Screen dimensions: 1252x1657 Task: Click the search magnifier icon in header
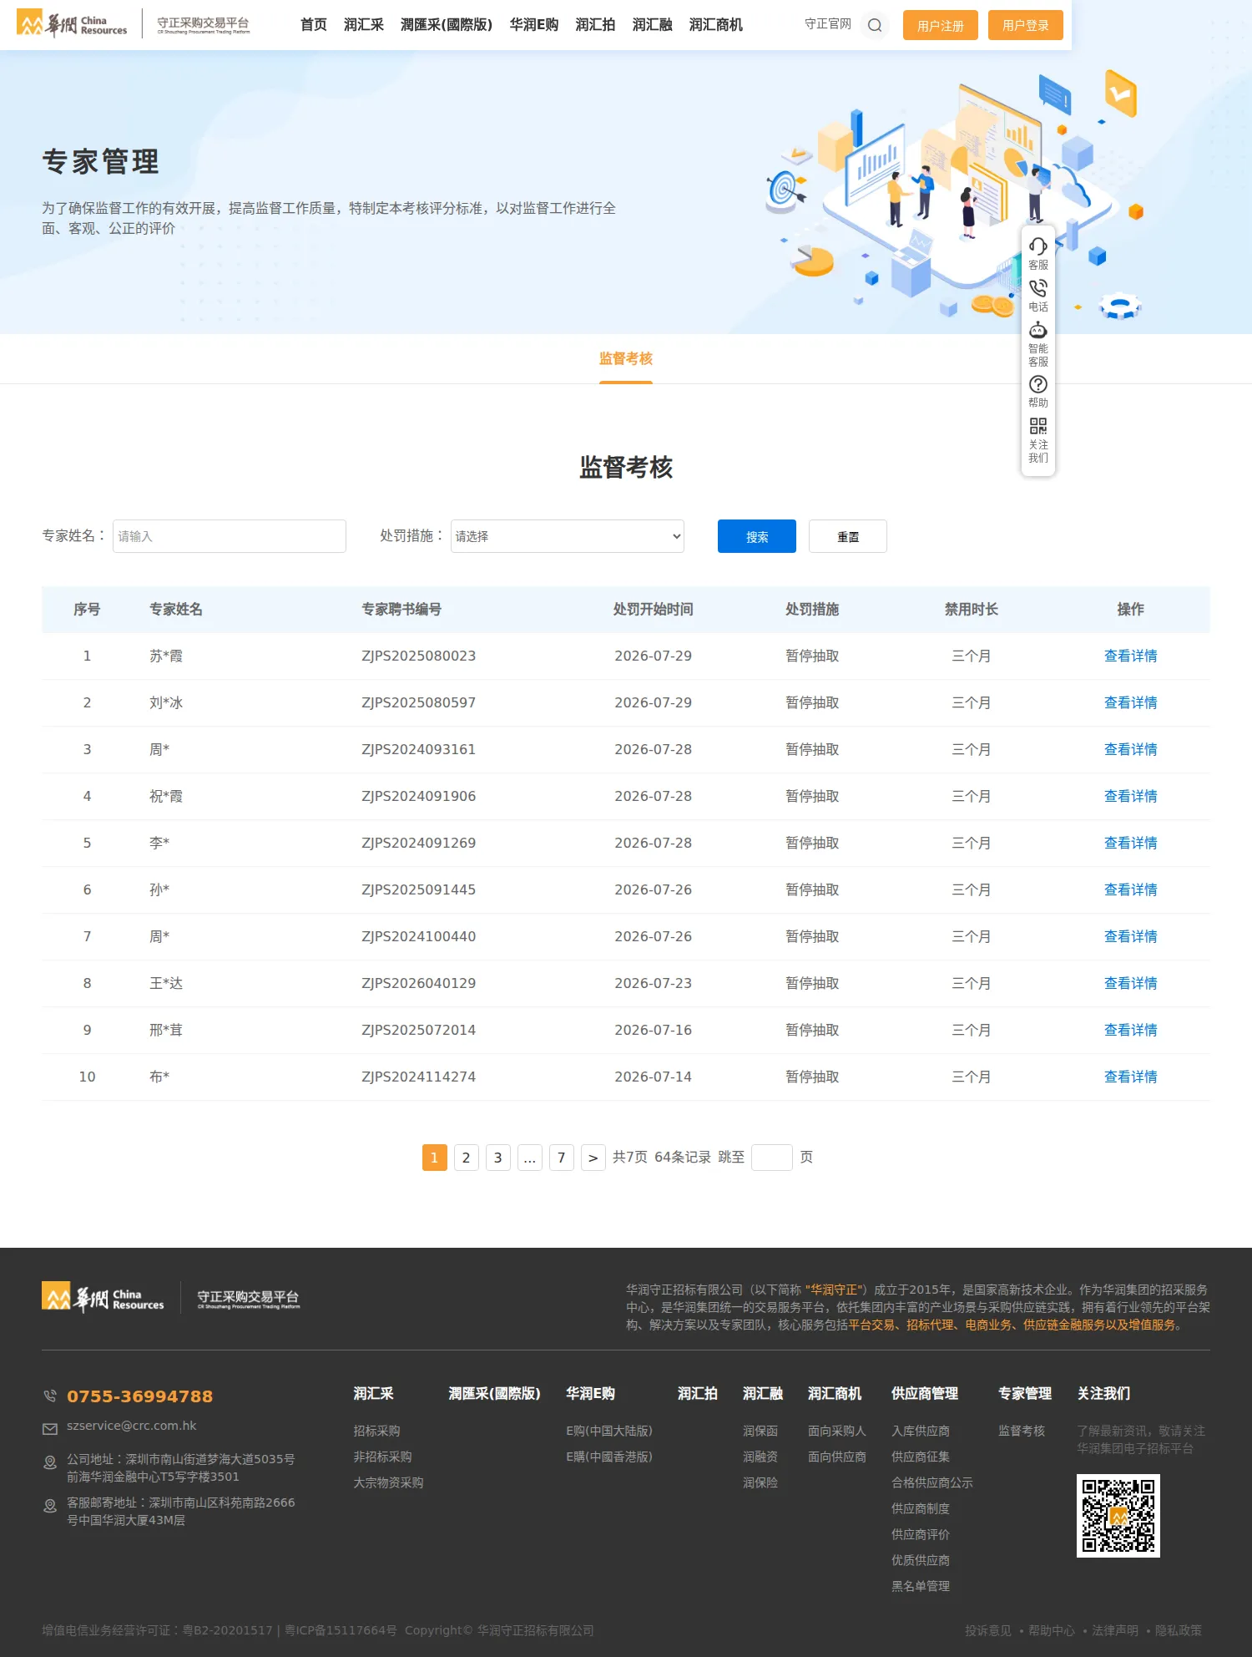click(875, 25)
